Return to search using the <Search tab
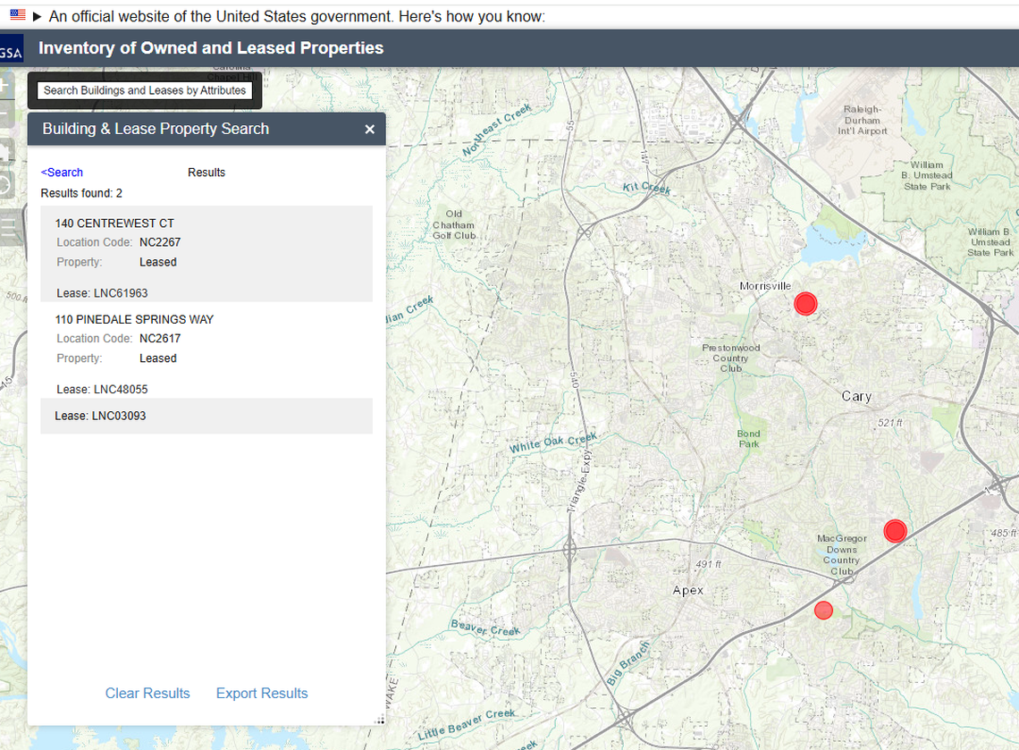 (61, 172)
